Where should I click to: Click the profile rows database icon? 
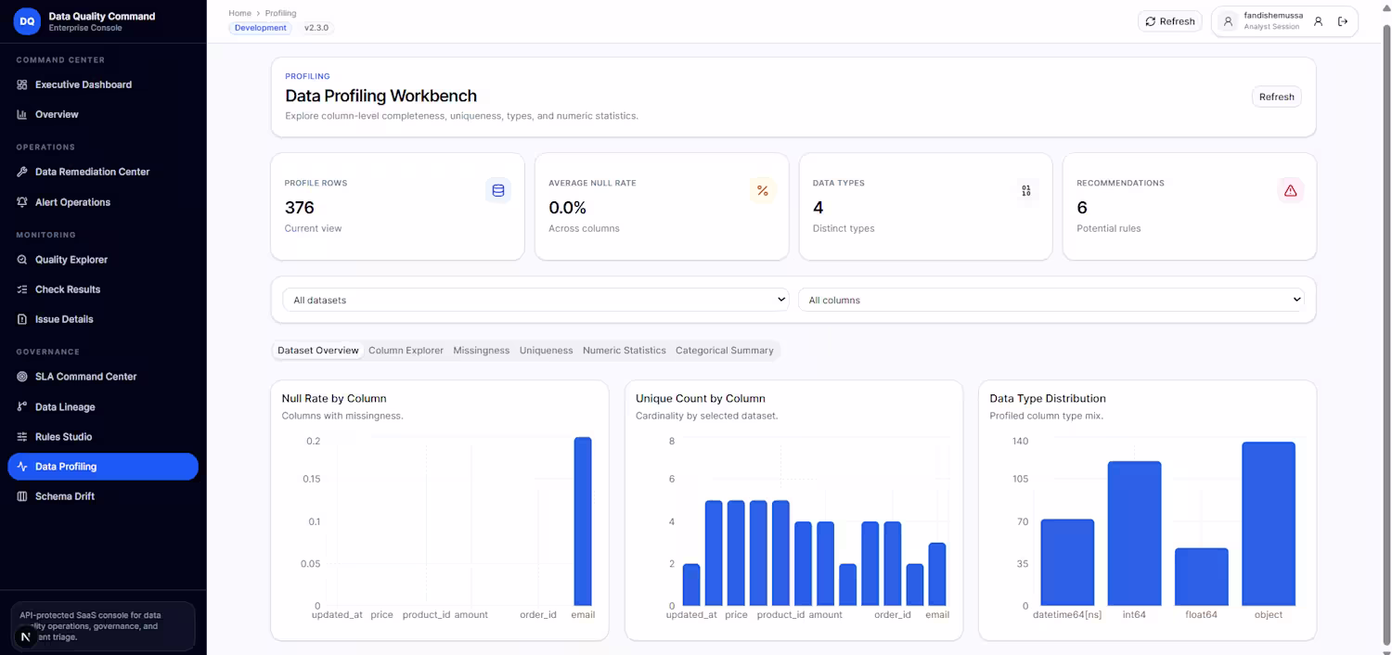tap(498, 191)
